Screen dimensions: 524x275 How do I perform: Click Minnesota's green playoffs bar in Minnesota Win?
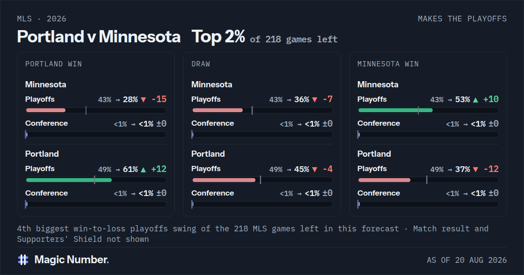(395, 110)
